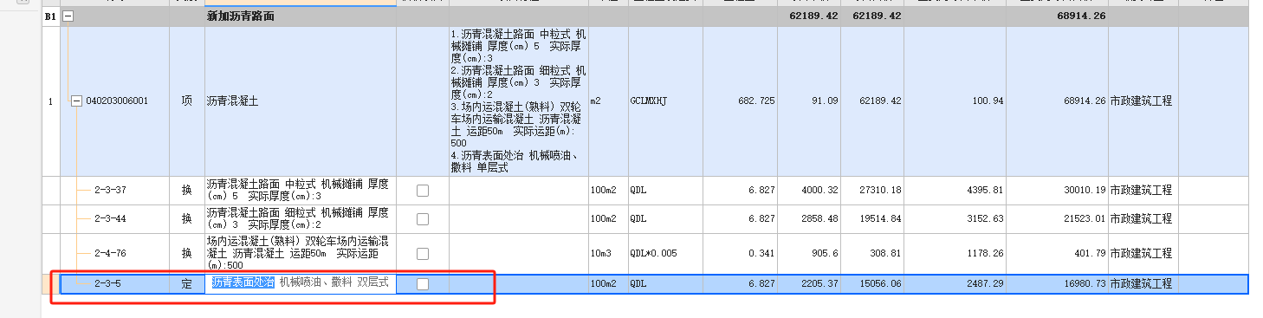Screen dimensions: 1263x318
Task: Select quota code 2-3-44
Action: 110,218
